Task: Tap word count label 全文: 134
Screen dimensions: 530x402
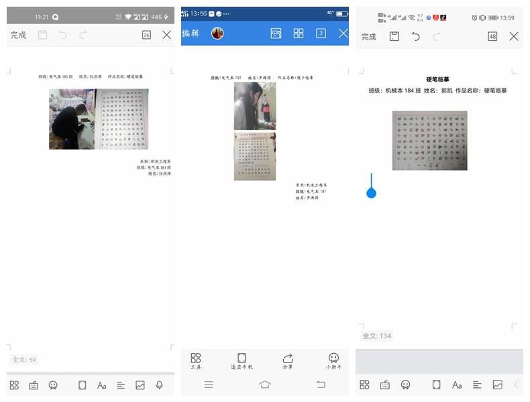Action: (x=376, y=336)
